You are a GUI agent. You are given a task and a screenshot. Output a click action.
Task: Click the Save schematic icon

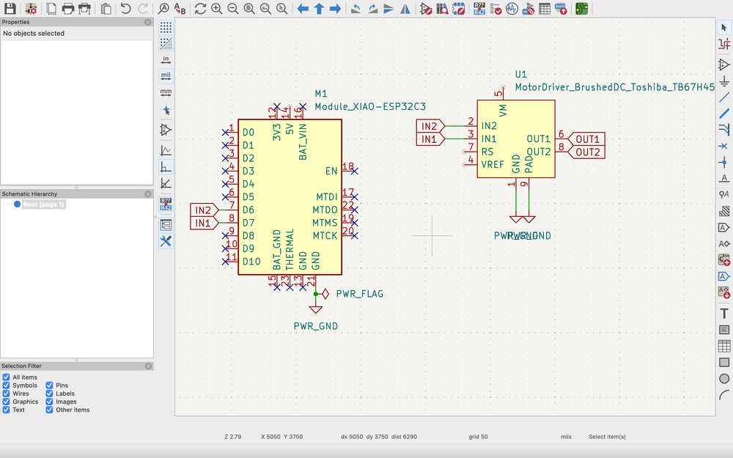10,9
